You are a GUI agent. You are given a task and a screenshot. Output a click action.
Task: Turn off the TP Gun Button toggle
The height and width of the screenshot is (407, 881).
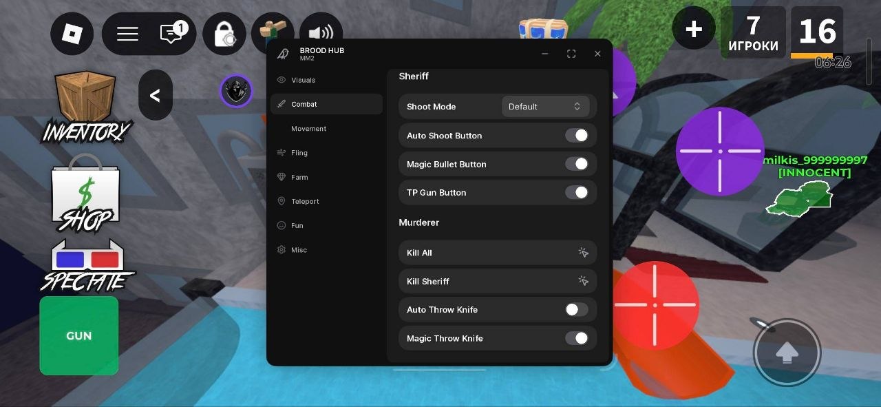(577, 192)
